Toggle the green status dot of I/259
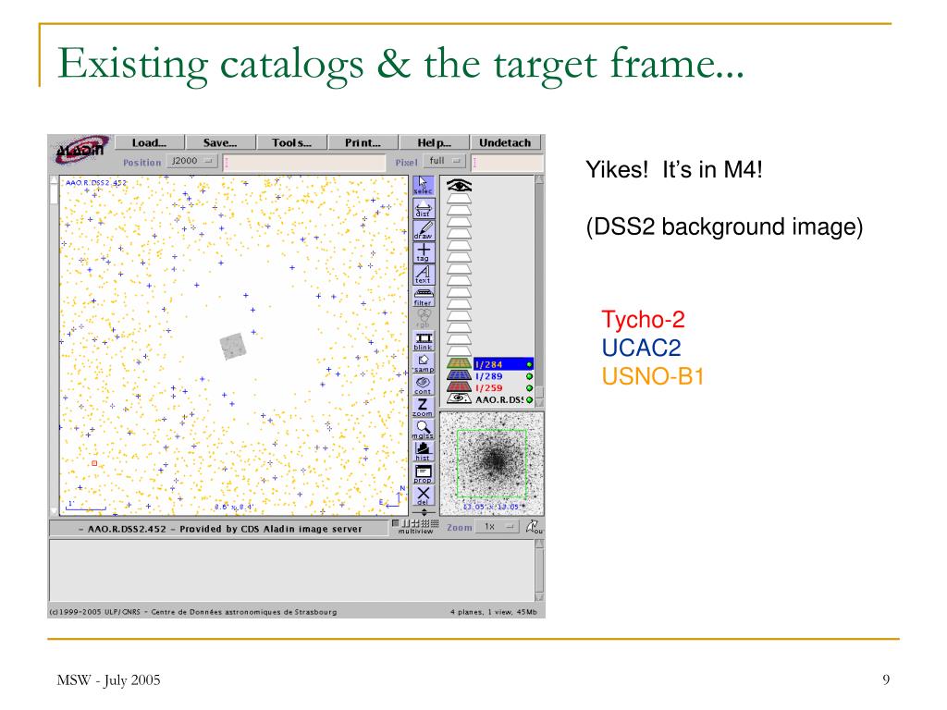The image size is (947, 710). point(529,388)
